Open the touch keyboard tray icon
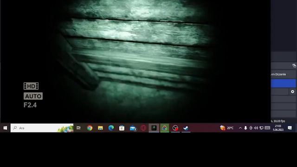The image size is (297, 167). (267, 128)
